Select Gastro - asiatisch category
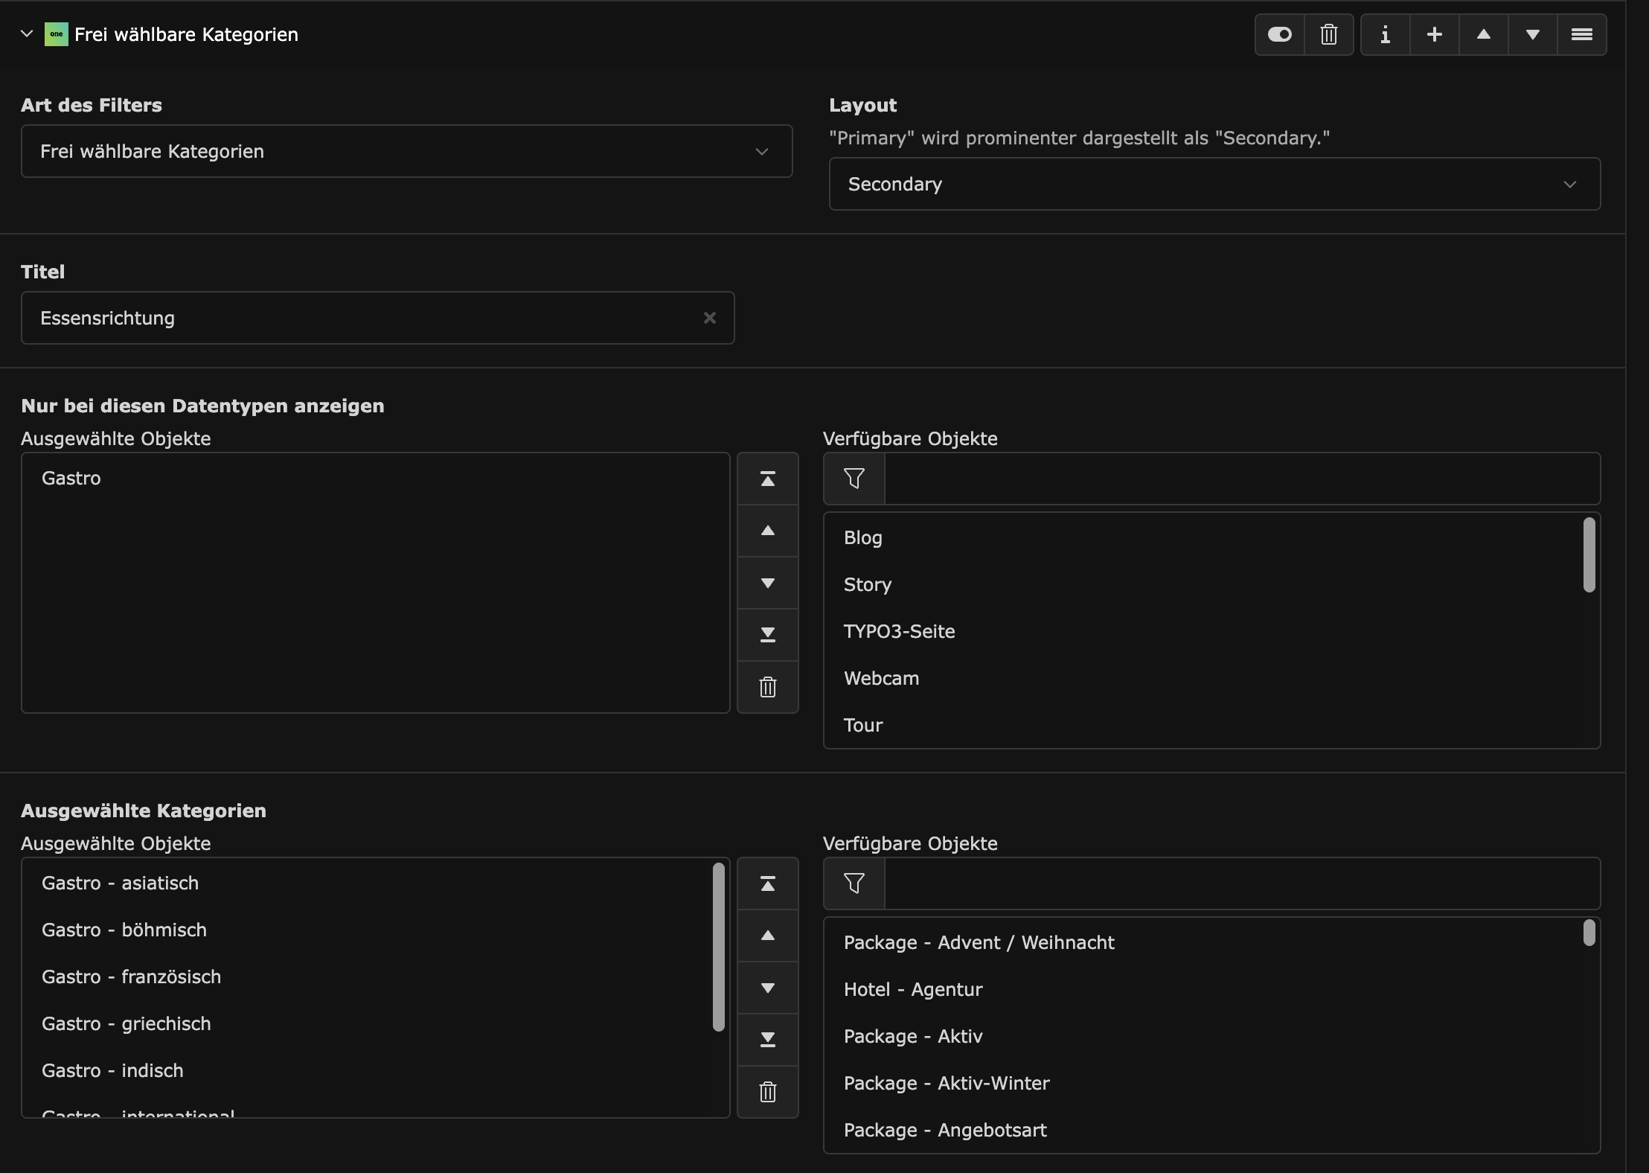The width and height of the screenshot is (1649, 1173). pos(368,883)
